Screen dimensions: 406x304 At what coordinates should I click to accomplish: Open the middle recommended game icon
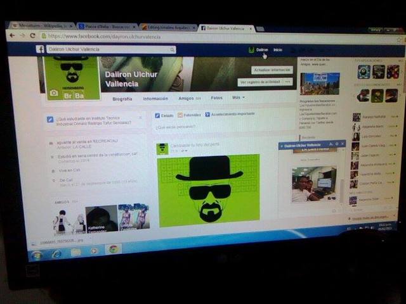[x=377, y=96]
